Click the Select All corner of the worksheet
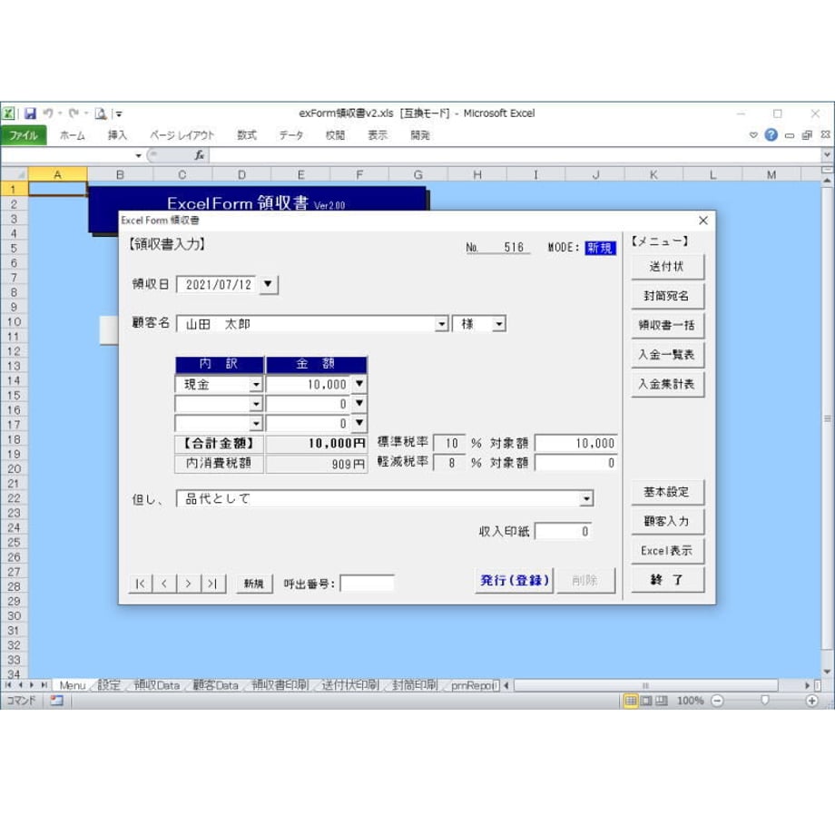835x835 pixels. click(x=15, y=174)
